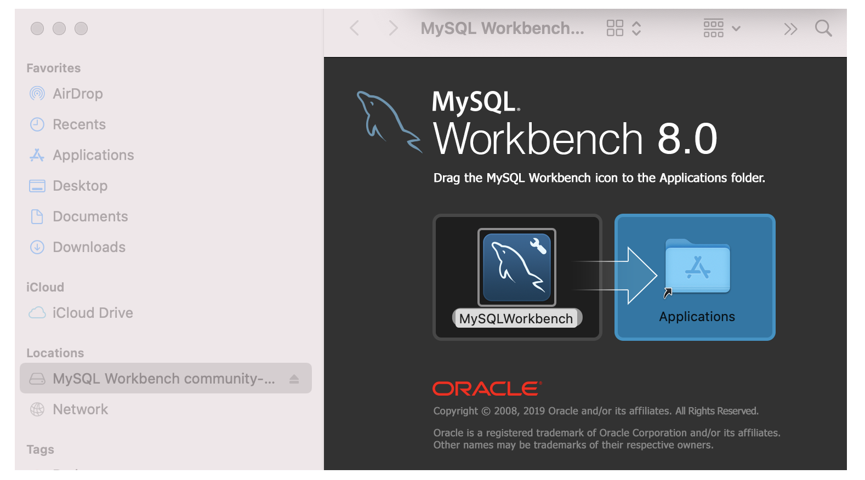The width and height of the screenshot is (865, 480).
Task: Click the Network globe icon
Action: tap(37, 409)
